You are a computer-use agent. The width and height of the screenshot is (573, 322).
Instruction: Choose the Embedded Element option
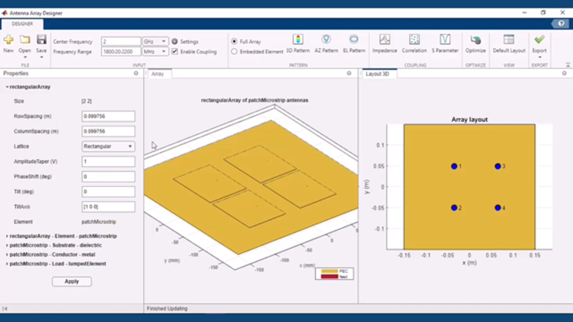pyautogui.click(x=234, y=52)
